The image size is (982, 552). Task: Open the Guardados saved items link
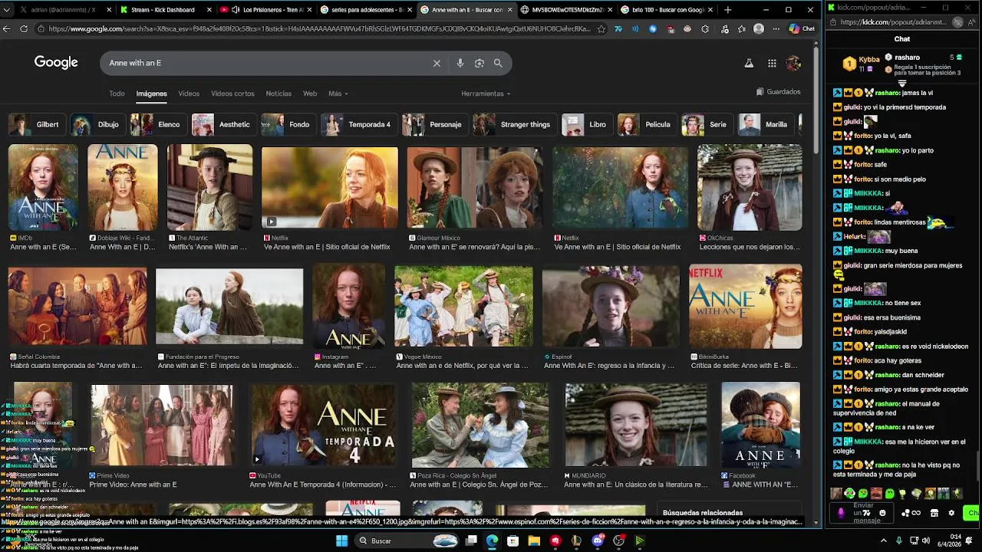778,92
